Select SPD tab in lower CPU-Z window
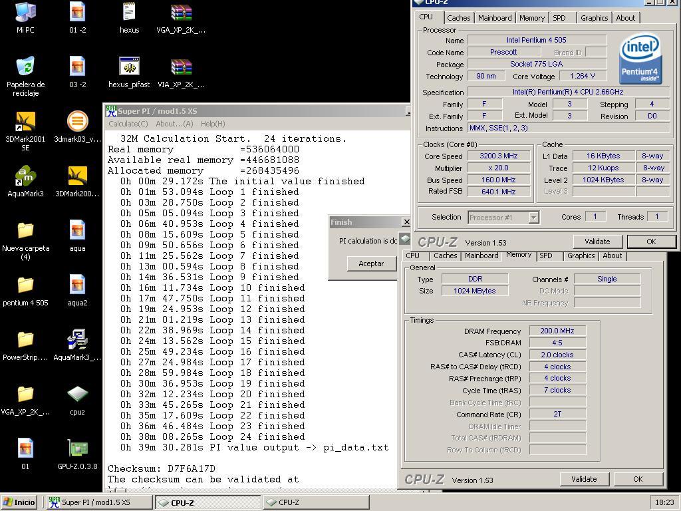 pyautogui.click(x=546, y=255)
